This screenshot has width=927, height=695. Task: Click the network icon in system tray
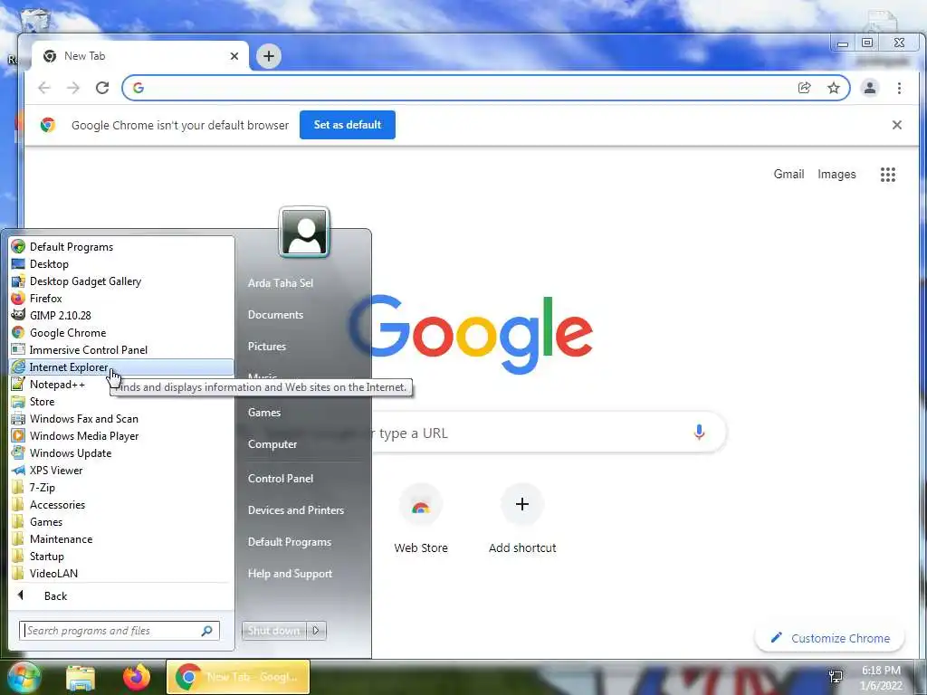836,677
